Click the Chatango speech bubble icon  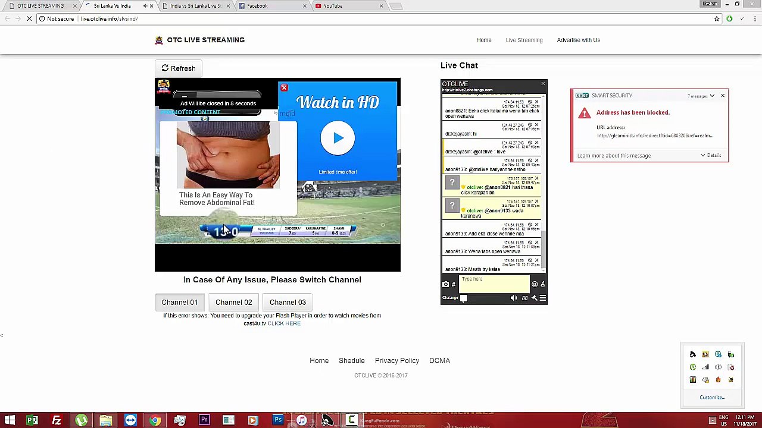tap(464, 298)
